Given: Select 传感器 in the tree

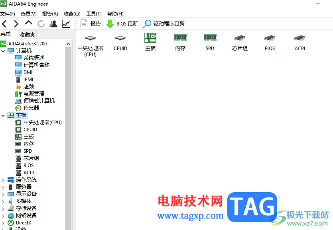Looking at the screenshot, I should coord(27,108).
